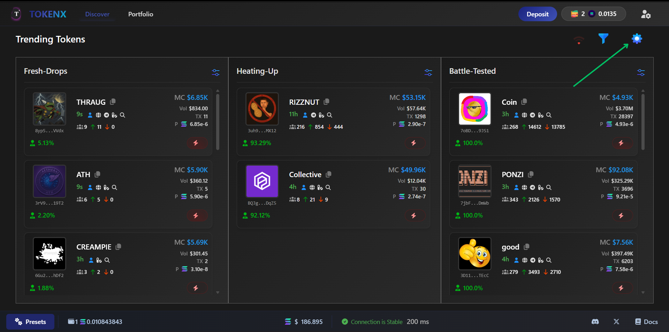Open X profile from the status bar

tap(616, 322)
